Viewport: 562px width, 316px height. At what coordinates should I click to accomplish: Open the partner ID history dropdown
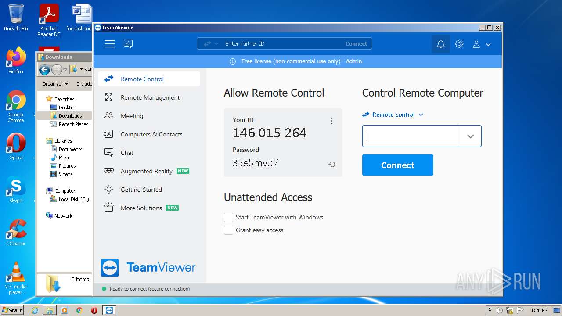pos(471,136)
